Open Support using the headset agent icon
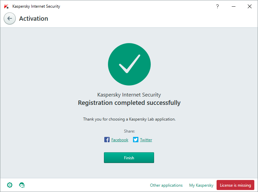The width and height of the screenshot is (258, 192). 22,185
